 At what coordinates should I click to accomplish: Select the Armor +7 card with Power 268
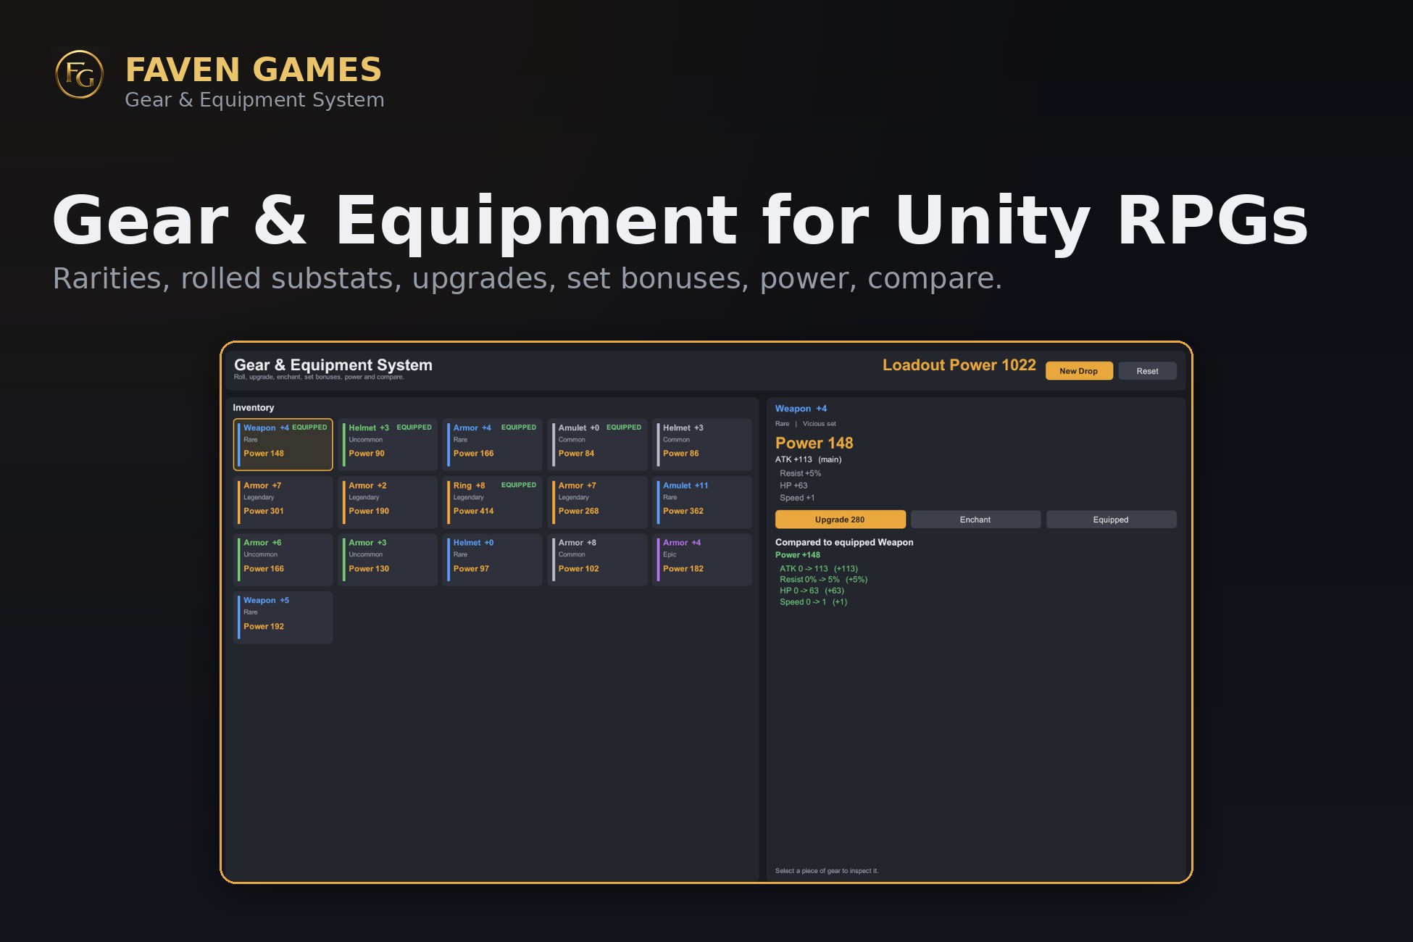597,502
